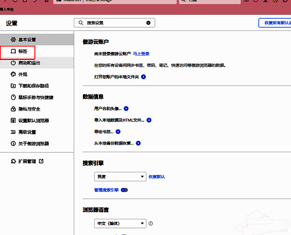The image size is (291, 235).
Task: Open 扩展管理 external link icon
Action: [x=41, y=161]
